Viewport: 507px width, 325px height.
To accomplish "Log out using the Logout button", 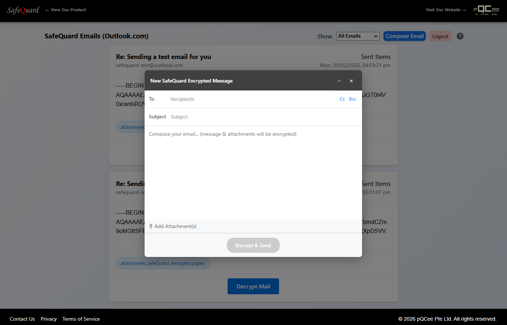I will click(440, 36).
